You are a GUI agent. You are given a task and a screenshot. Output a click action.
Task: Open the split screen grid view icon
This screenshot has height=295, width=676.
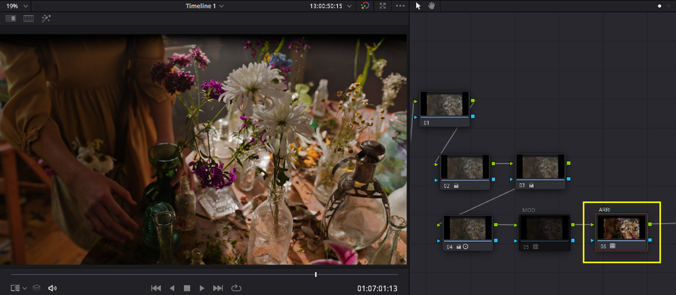[29, 18]
